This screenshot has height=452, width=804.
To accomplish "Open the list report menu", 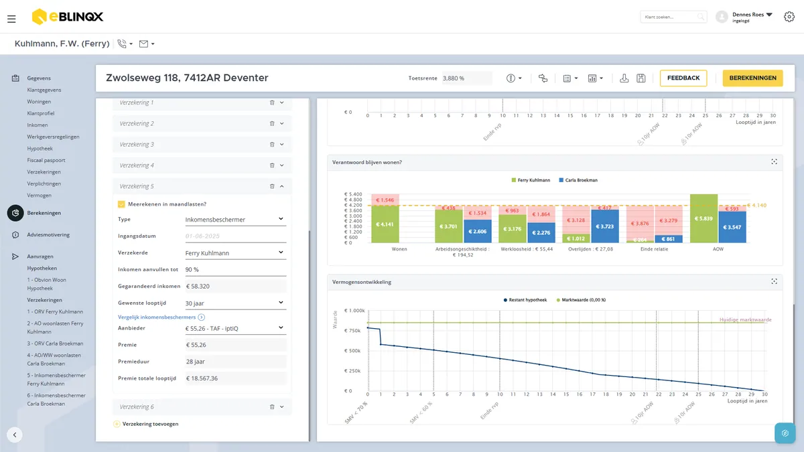I will (x=570, y=78).
